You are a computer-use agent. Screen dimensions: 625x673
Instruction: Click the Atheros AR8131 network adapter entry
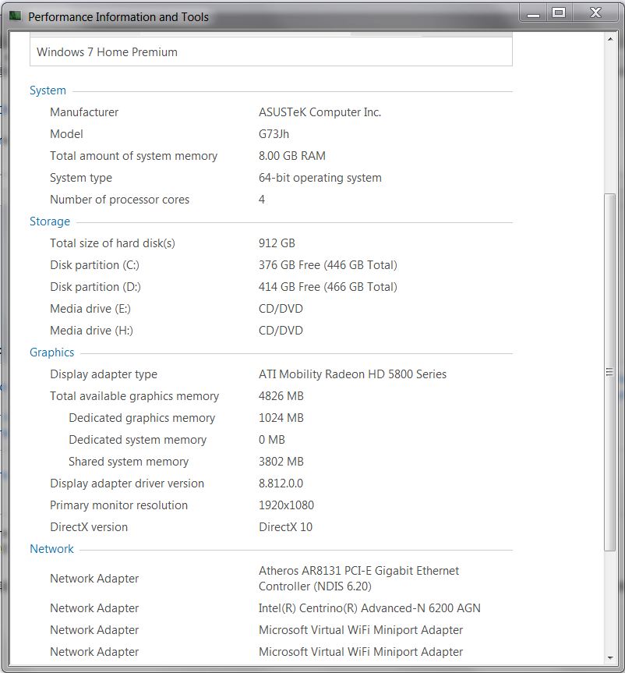tap(358, 579)
